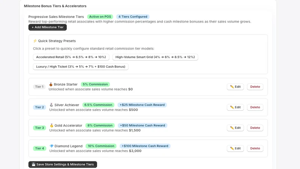
Task: Click the Add Milestone Tier button
Action: click(48, 27)
